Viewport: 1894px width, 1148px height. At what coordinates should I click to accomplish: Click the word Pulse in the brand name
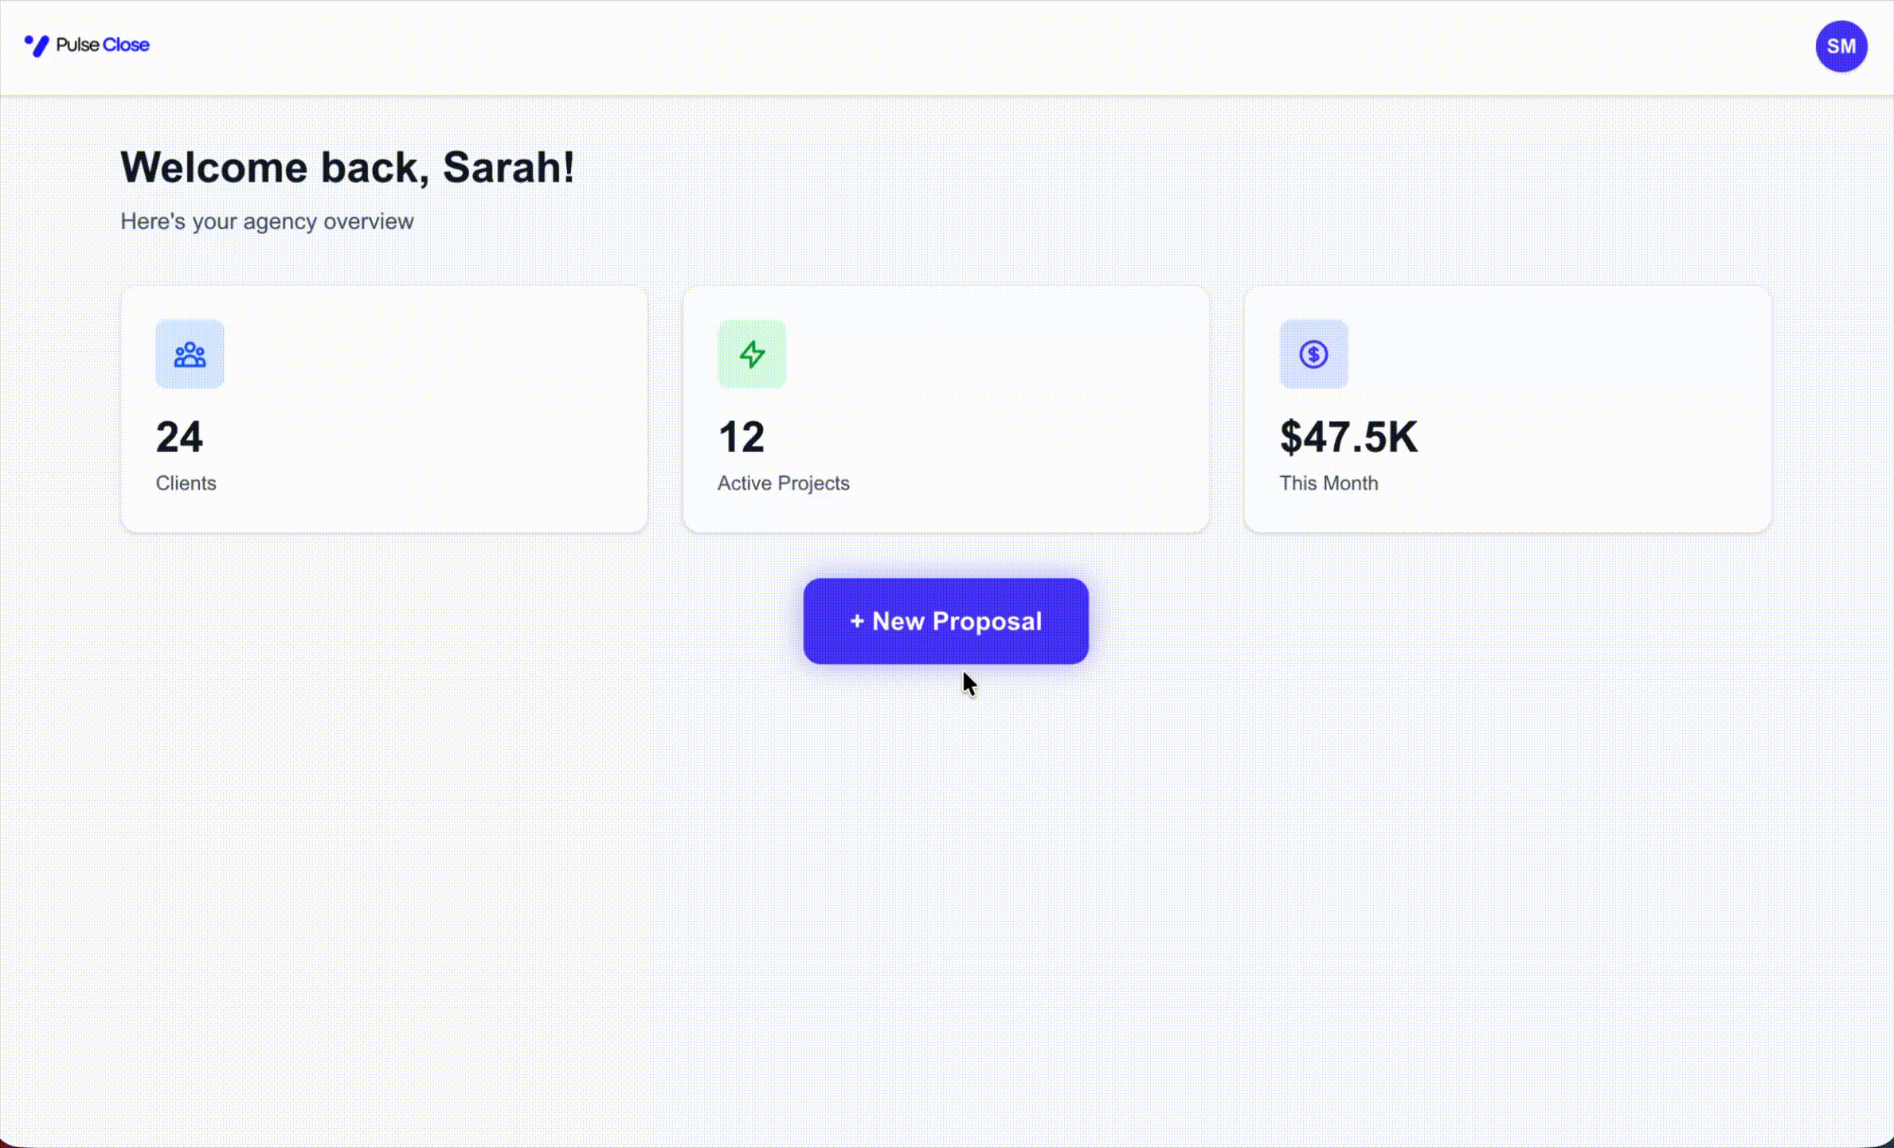click(77, 45)
